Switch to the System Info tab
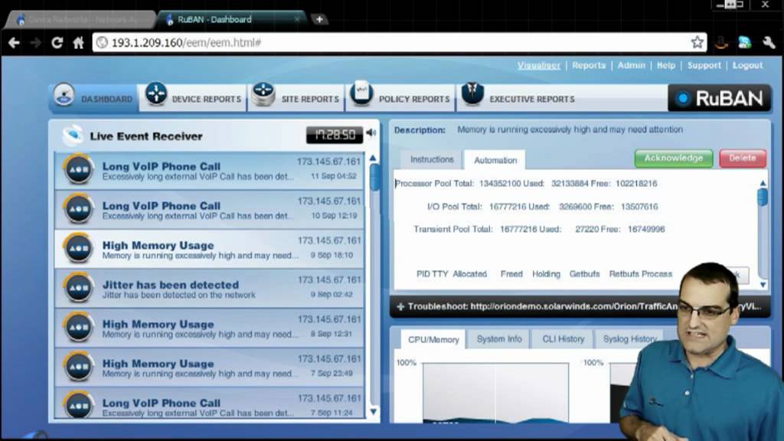Screen dimensions: 784x441 (499, 339)
